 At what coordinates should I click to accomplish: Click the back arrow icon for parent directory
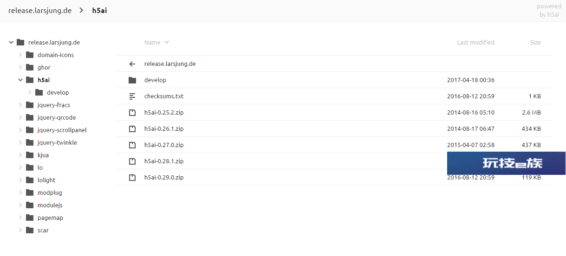(132, 64)
